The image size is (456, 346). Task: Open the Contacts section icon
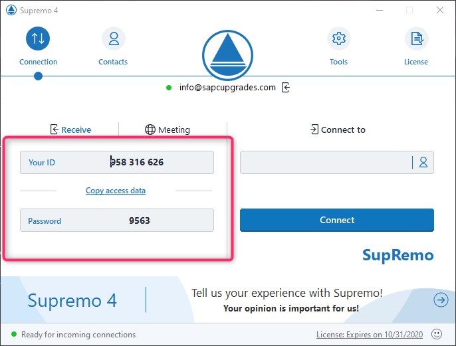pos(114,39)
